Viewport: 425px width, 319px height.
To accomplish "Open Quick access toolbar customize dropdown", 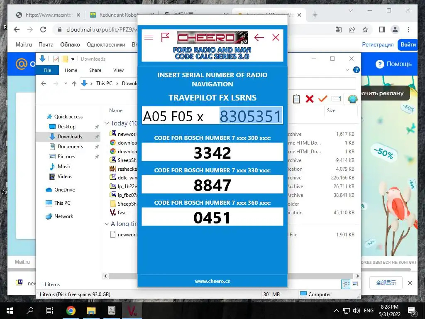I will tap(73, 59).
